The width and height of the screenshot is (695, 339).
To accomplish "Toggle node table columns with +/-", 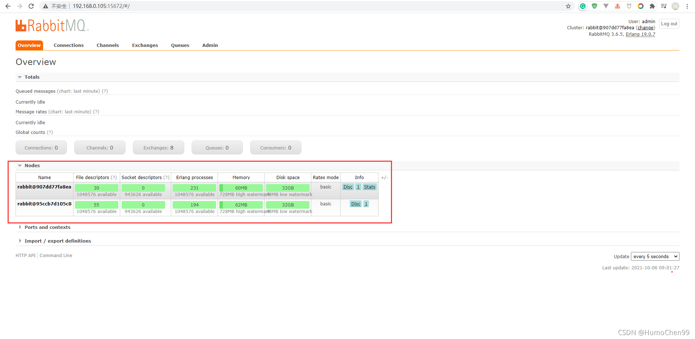I will point(384,178).
